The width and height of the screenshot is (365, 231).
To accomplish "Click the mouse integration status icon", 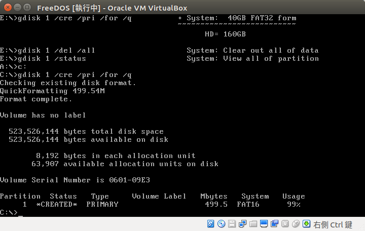I will (x=296, y=224).
